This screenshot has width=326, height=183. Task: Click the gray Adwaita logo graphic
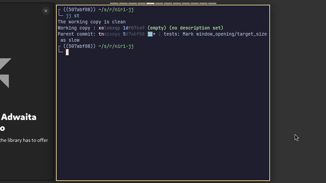(5, 73)
